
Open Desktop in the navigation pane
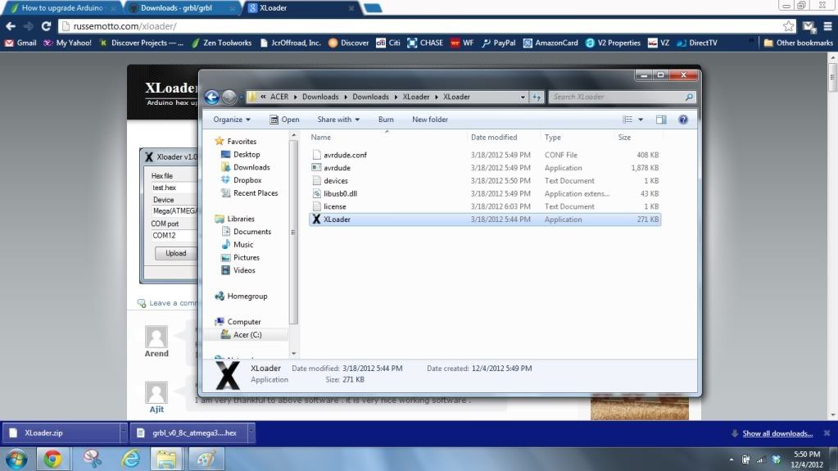click(241, 155)
